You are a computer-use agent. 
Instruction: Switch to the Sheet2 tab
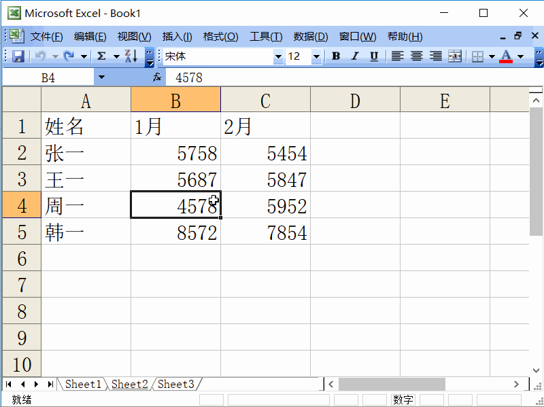(x=130, y=384)
